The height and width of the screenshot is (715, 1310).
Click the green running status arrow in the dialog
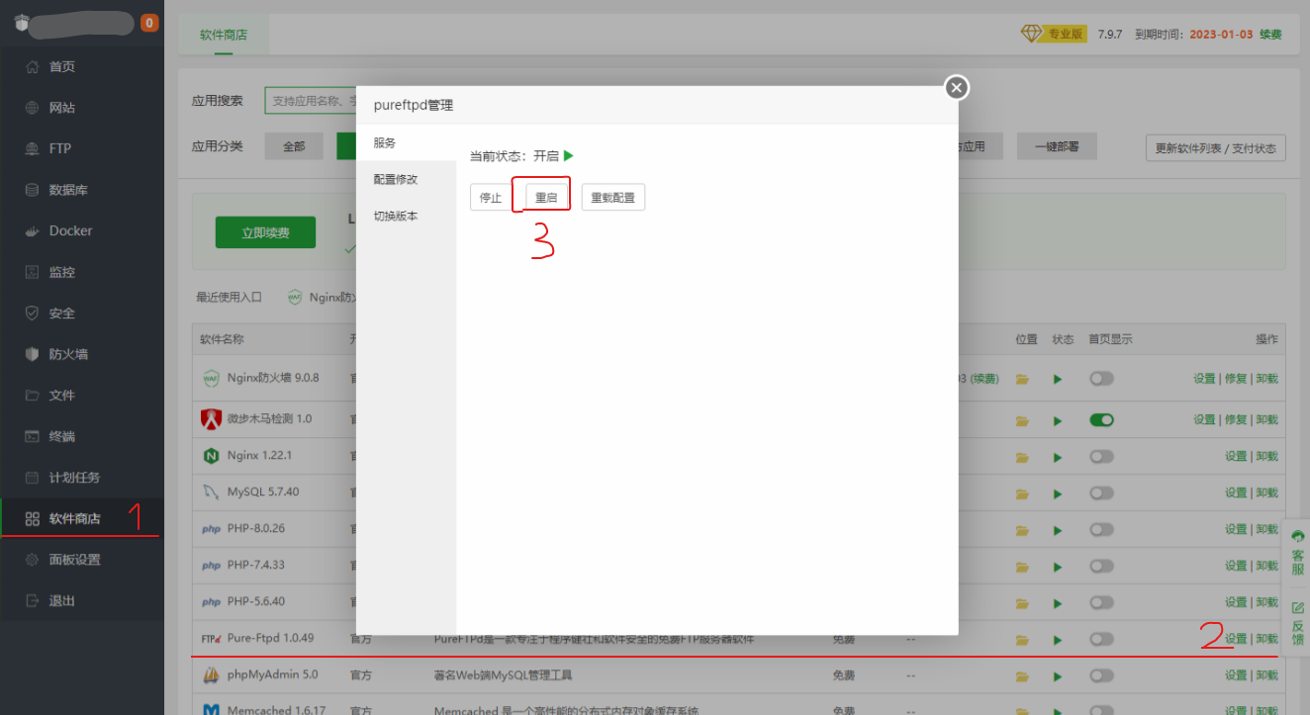pyautogui.click(x=569, y=156)
